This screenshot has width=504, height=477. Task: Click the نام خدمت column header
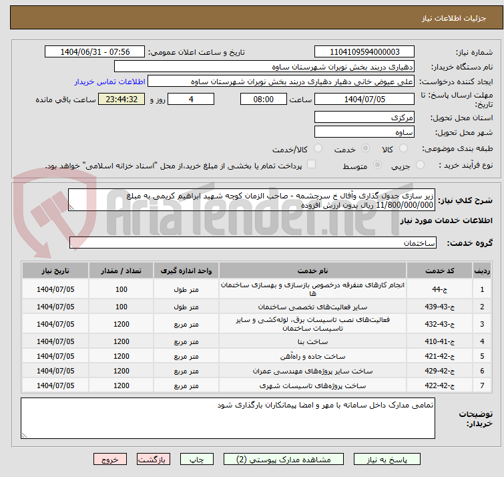pyautogui.click(x=313, y=271)
